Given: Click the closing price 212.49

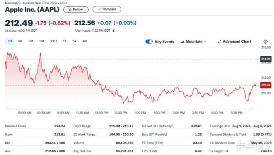Looking at the screenshot, I should click(x=19, y=23).
